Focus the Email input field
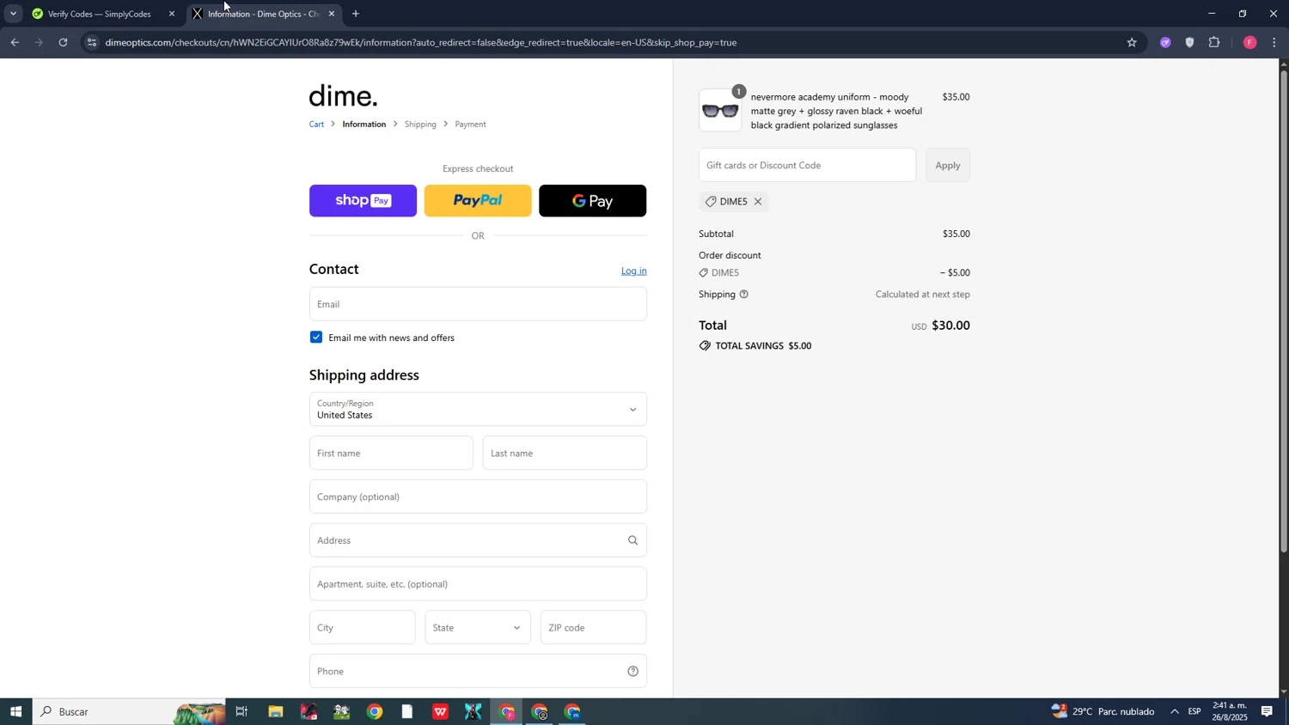 tap(478, 304)
